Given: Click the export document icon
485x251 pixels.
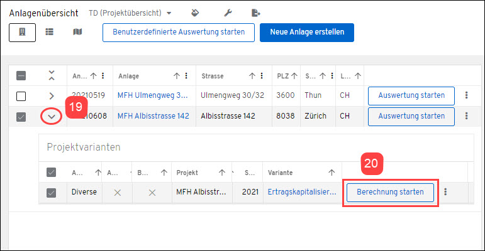Looking at the screenshot, I should pyautogui.click(x=256, y=13).
